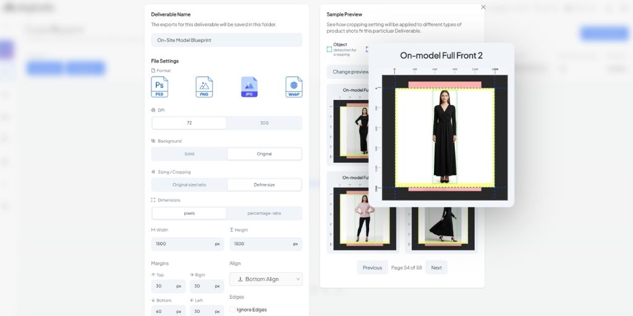
Task: Choose the JPG format icon
Action: pyautogui.click(x=249, y=87)
